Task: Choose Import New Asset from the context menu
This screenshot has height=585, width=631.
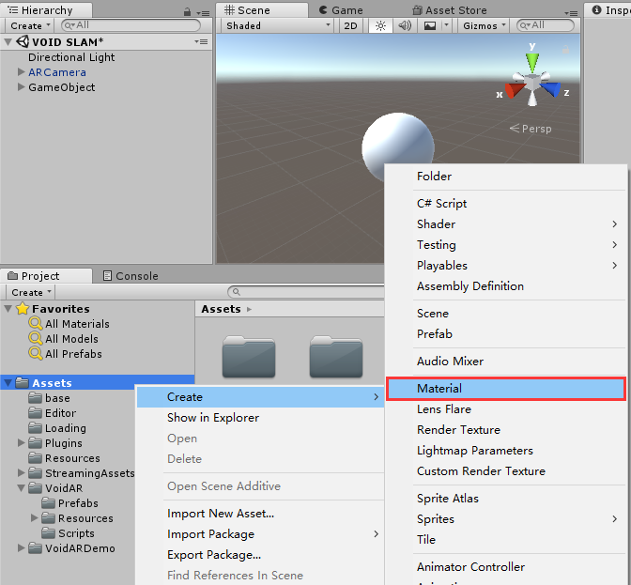Action: 221,514
